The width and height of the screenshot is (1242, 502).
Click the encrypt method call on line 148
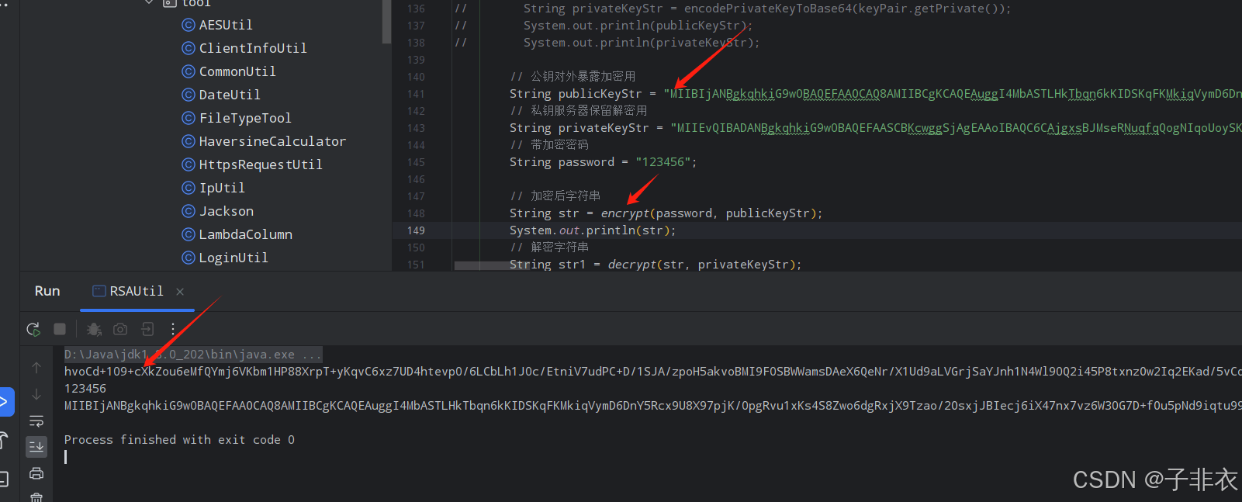(625, 213)
